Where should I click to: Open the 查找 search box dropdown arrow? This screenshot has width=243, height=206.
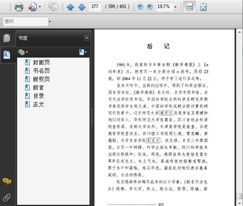[x=49, y=21]
